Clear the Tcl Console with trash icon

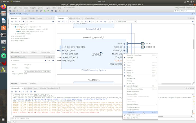[34, 91]
